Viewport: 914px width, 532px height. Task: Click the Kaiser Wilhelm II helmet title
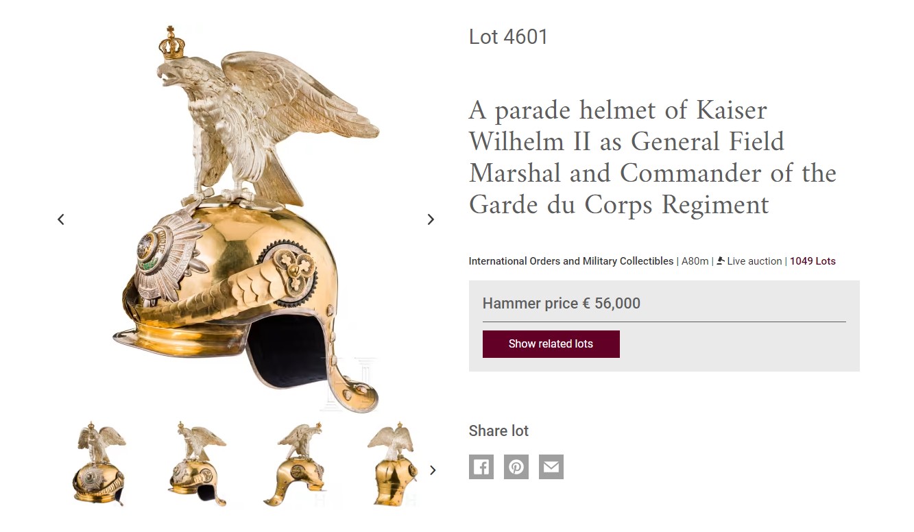[x=652, y=157]
